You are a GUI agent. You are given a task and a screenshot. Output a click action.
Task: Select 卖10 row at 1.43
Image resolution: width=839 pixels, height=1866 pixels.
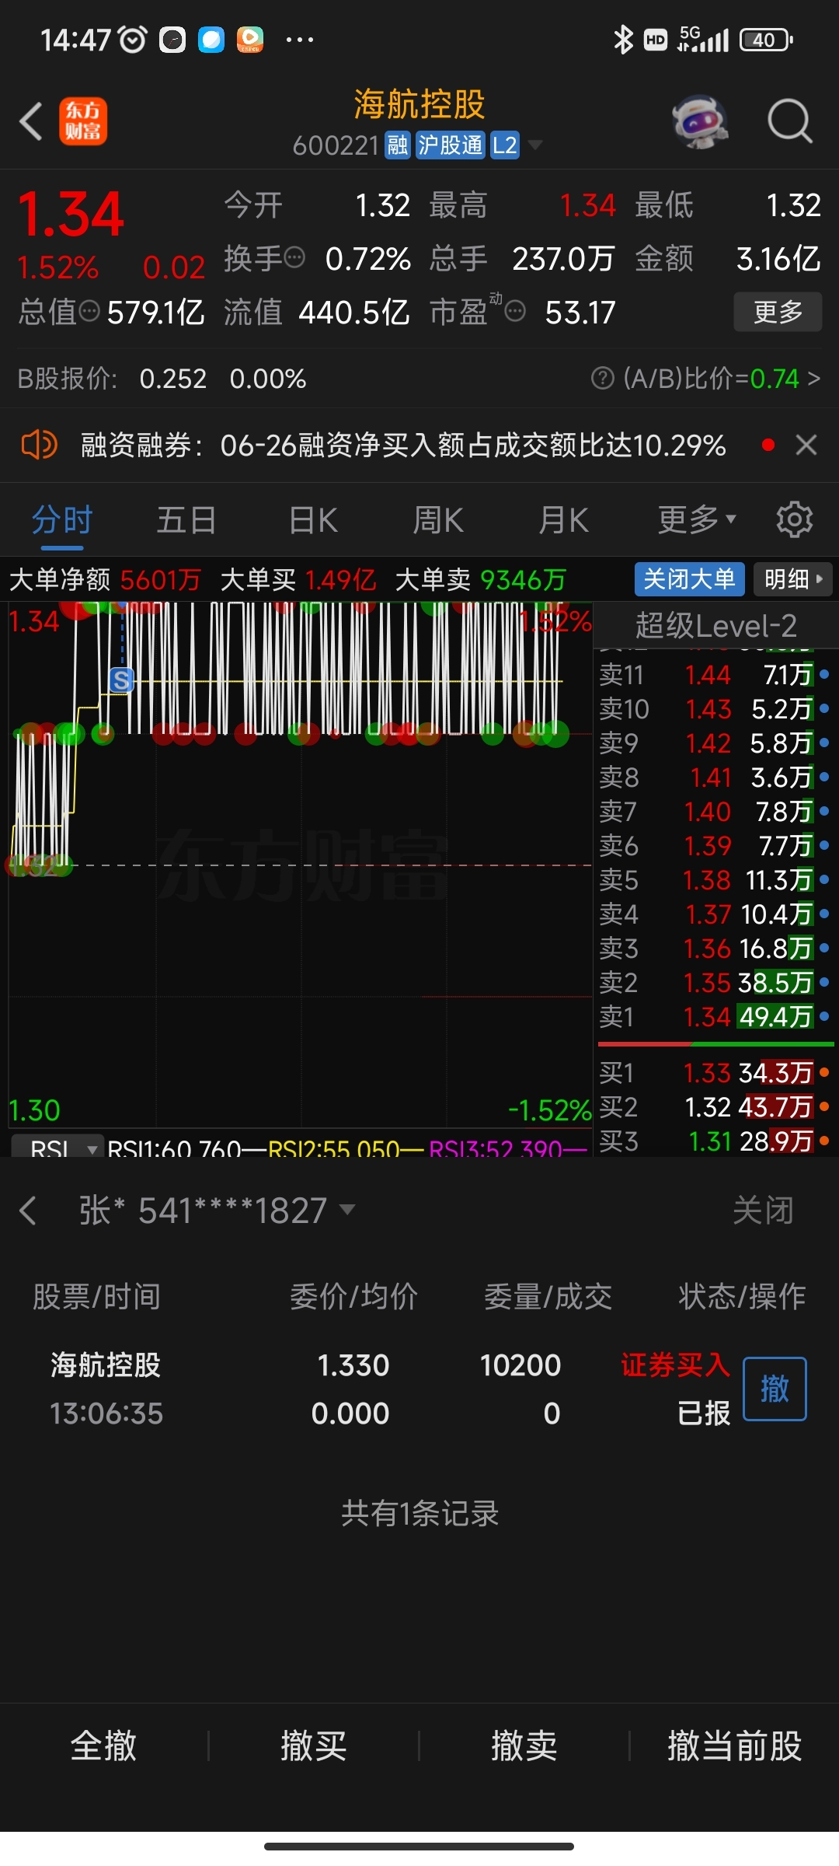(713, 709)
